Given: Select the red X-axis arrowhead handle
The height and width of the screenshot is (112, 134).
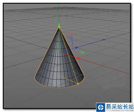Looking at the screenshot, I should tap(79, 58).
